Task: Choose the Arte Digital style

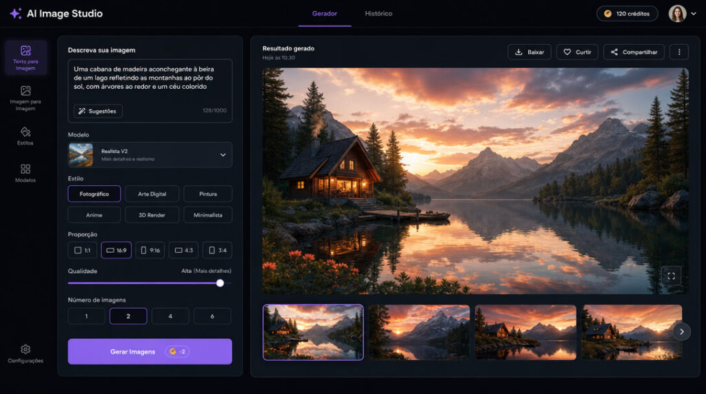Action: pyautogui.click(x=152, y=194)
